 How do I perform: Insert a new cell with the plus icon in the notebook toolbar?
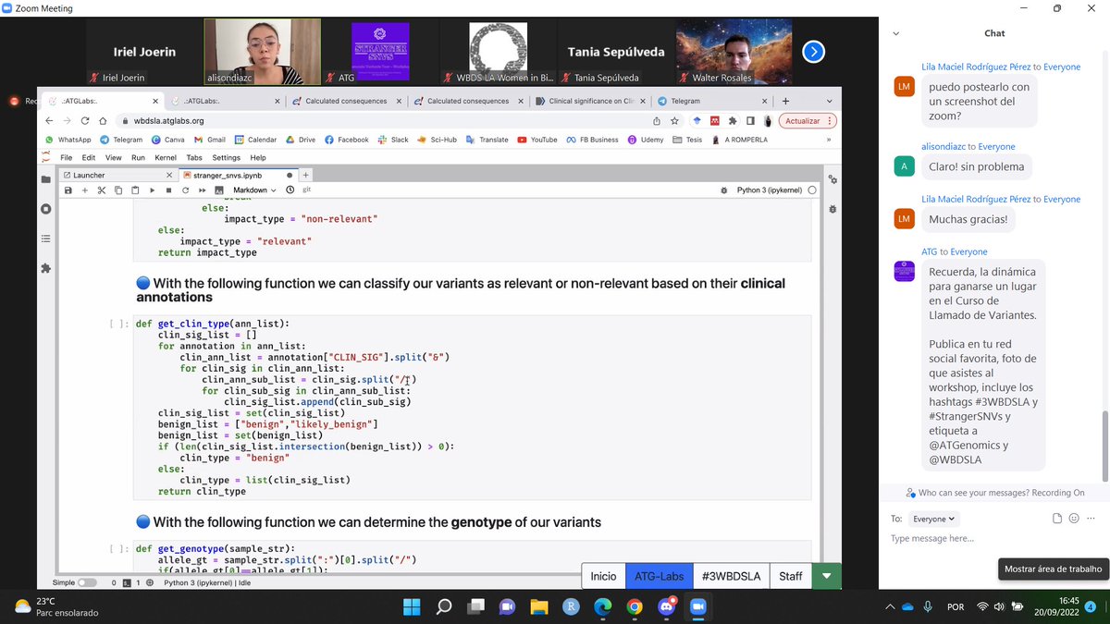(x=85, y=190)
